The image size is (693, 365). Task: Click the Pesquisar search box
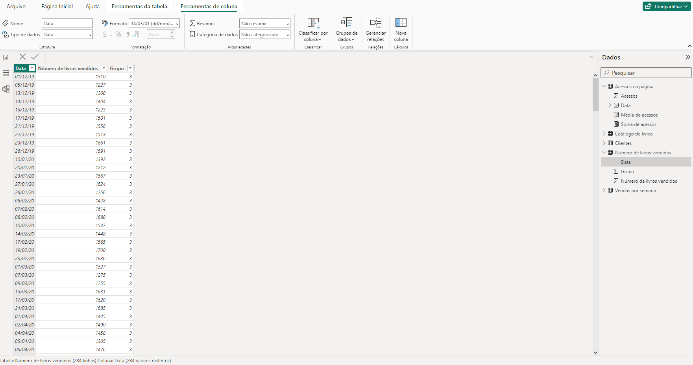point(646,73)
